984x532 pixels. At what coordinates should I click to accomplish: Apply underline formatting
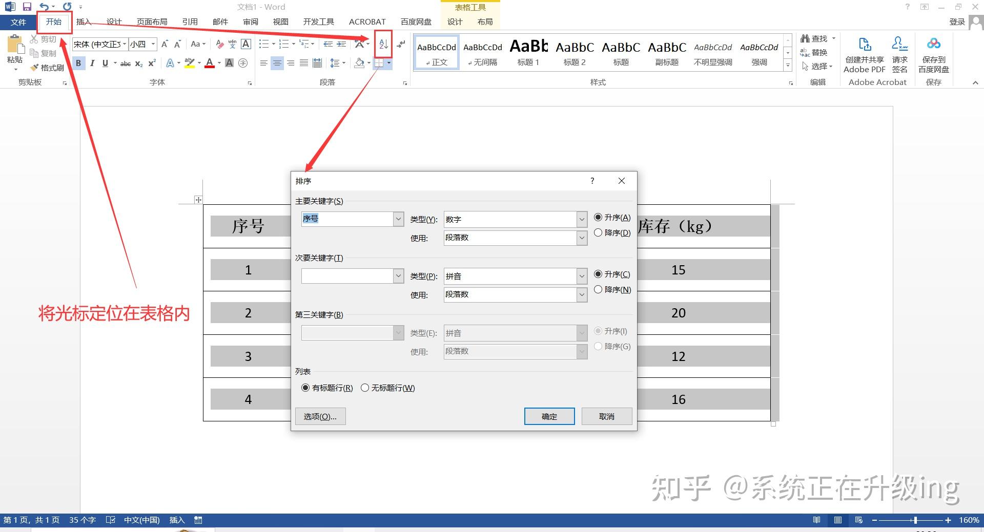click(x=105, y=63)
